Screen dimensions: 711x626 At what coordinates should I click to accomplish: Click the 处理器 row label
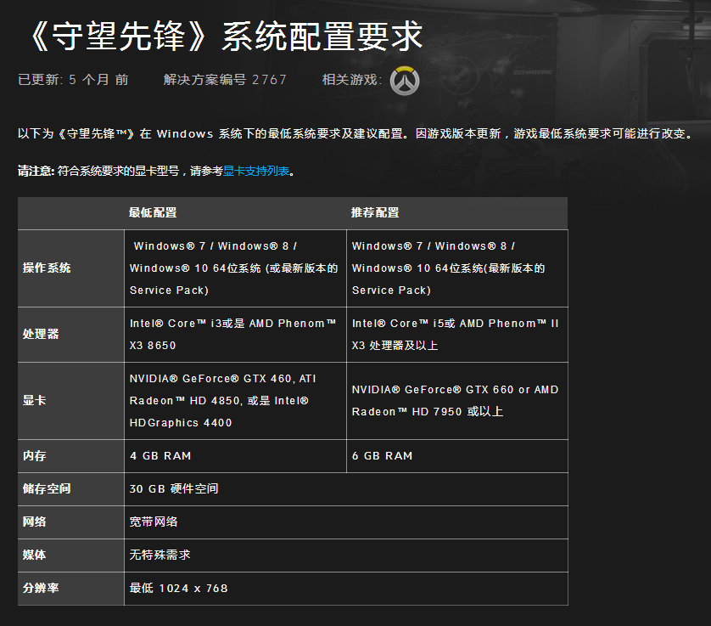41,334
